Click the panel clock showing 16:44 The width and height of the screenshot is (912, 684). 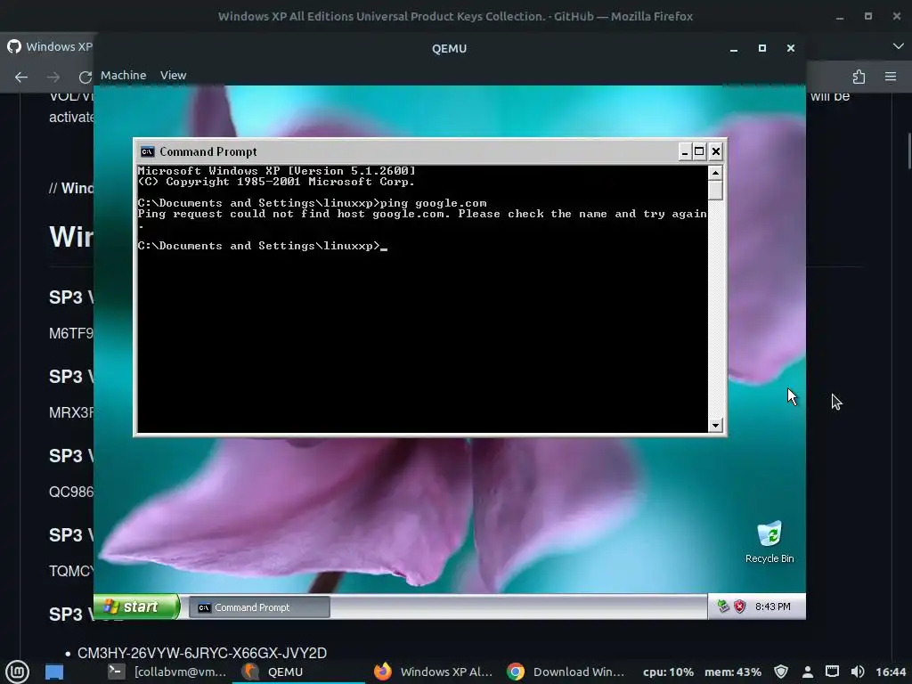pos(891,672)
